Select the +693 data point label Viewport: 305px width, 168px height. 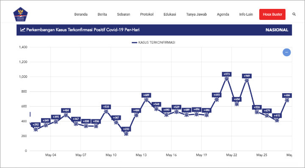(216, 95)
